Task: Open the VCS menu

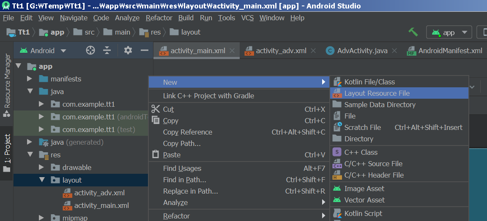Action: point(248,18)
